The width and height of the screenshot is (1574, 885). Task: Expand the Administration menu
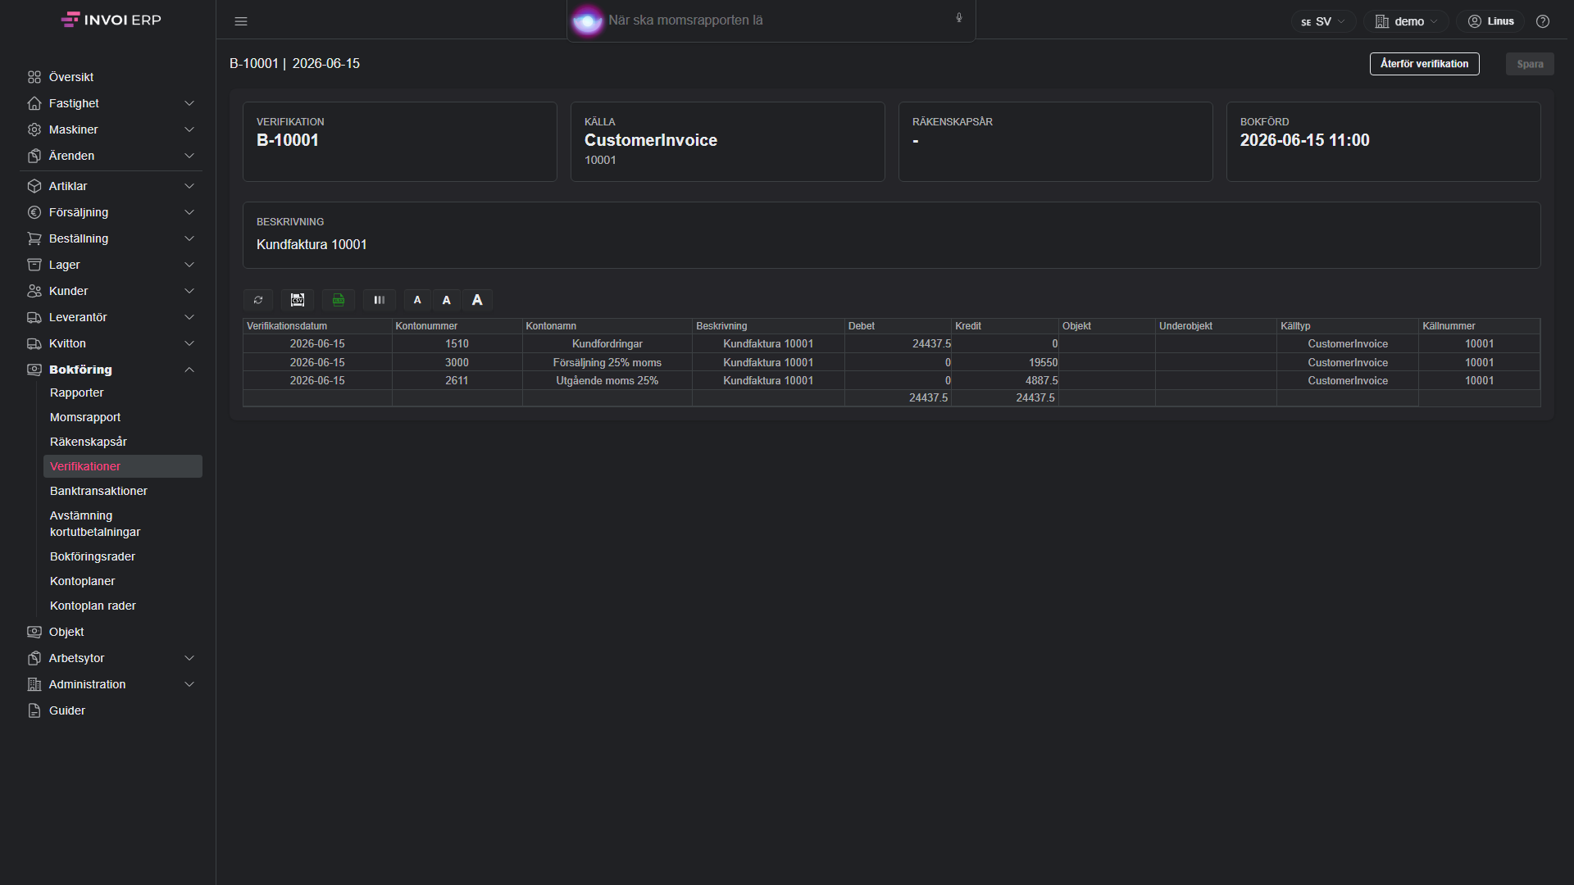tap(111, 684)
